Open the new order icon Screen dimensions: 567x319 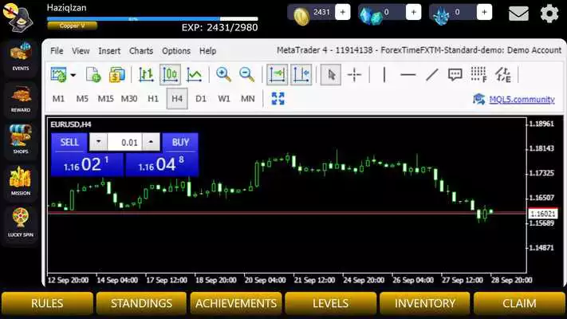(116, 75)
